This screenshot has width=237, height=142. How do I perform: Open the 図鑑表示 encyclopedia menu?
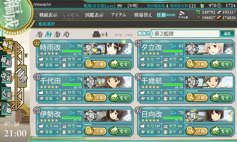click(94, 15)
